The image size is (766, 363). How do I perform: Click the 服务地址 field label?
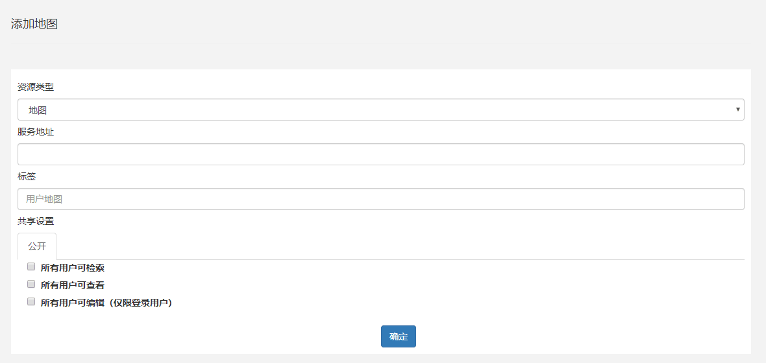pos(36,132)
